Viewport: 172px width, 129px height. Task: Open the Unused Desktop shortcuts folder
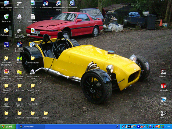coord(6,88)
